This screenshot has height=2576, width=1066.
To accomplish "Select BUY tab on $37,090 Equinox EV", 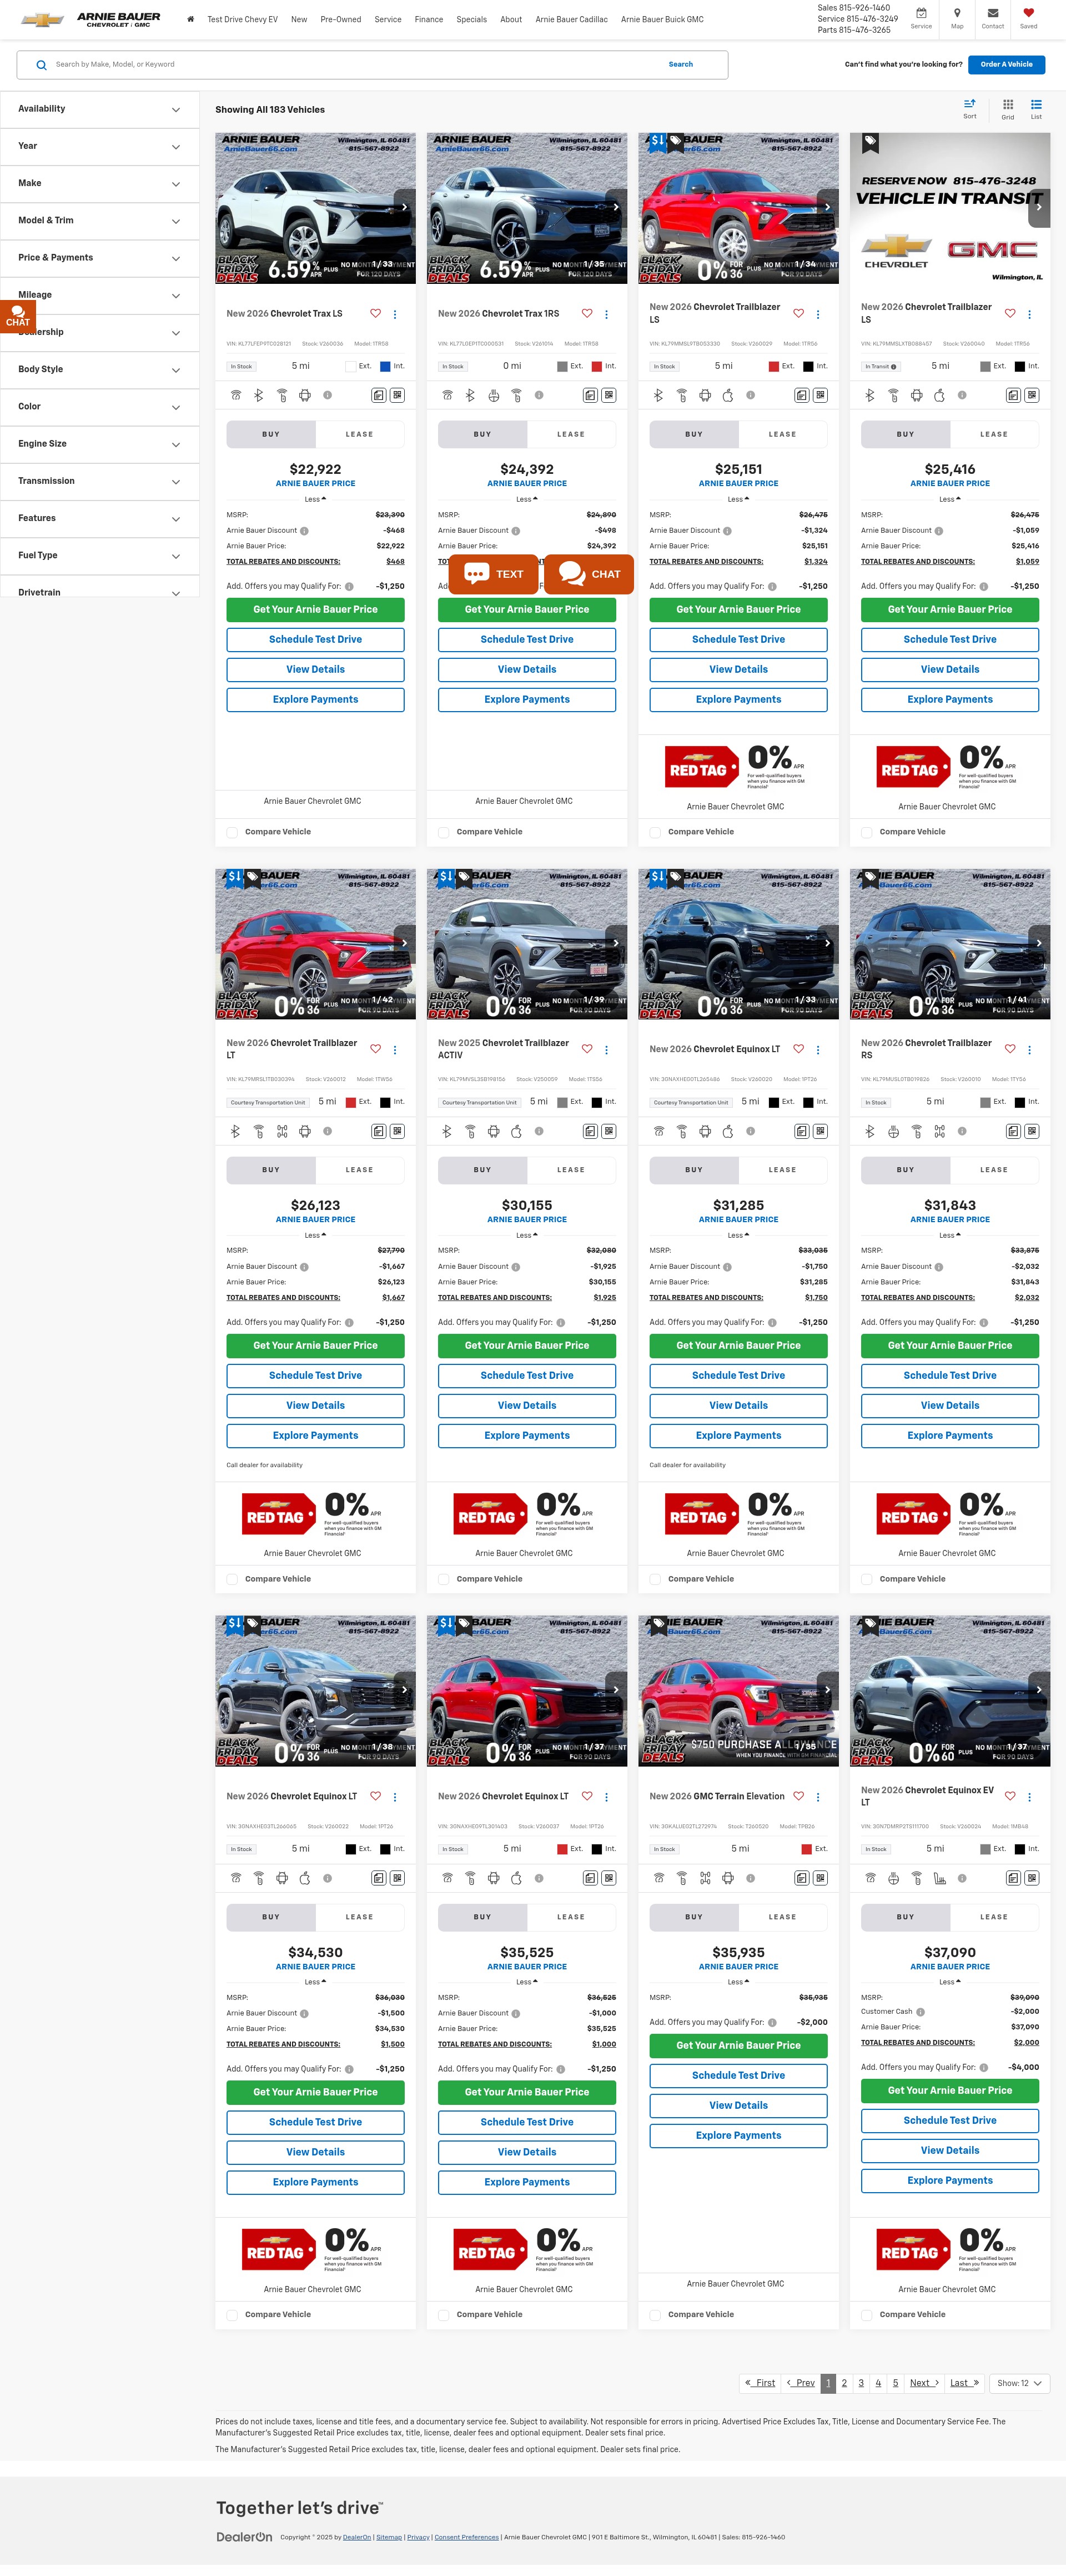I will coord(905,1917).
